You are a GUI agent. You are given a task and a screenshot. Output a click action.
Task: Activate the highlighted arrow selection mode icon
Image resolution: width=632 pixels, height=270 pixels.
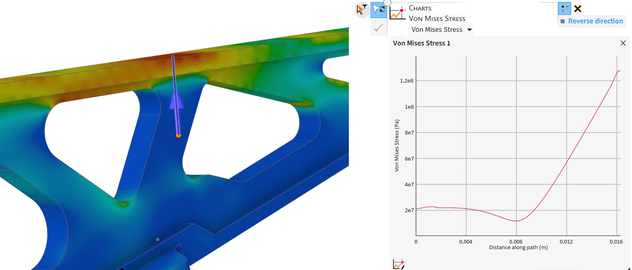[378, 9]
